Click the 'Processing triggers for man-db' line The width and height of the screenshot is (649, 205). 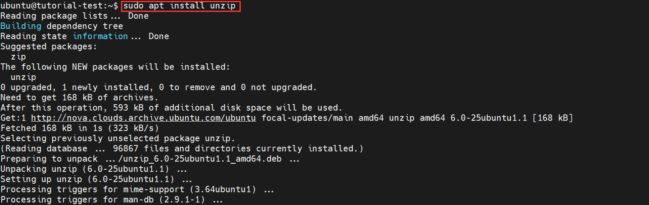pos(112,199)
